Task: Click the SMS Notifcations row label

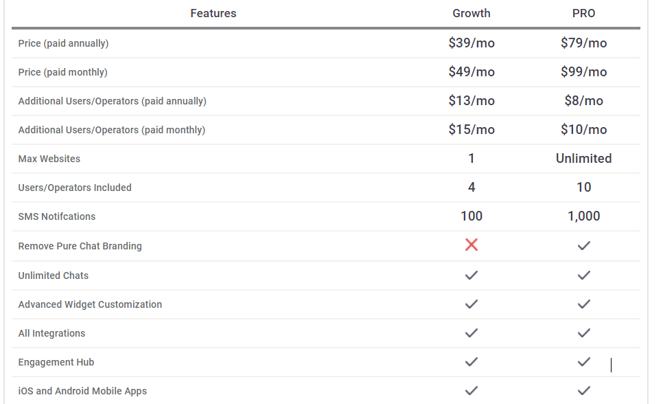Action: (57, 216)
